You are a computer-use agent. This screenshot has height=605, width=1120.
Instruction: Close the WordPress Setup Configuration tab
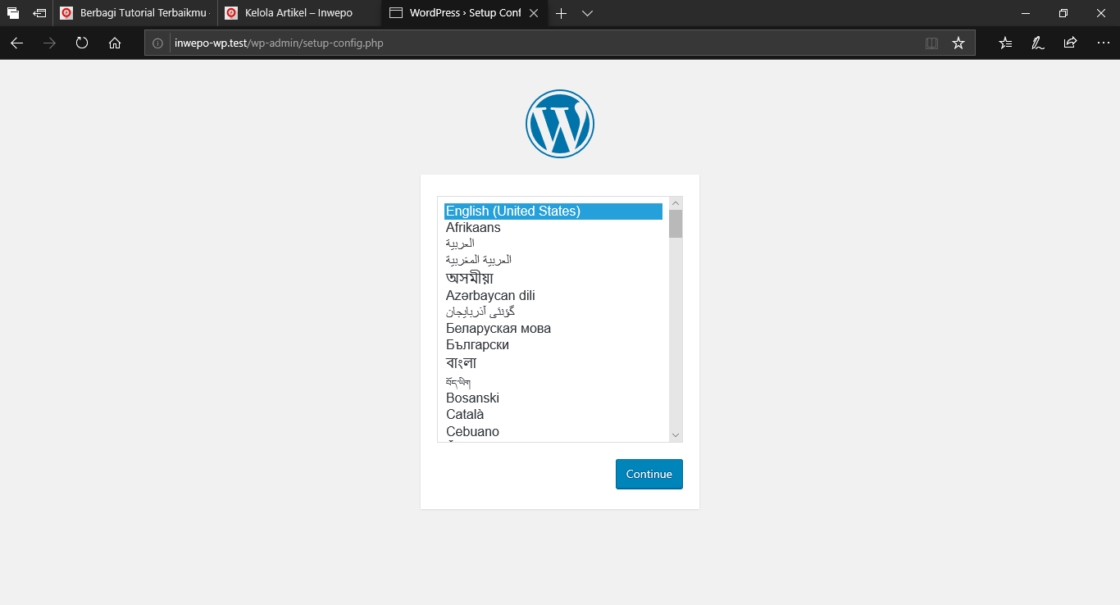[534, 13]
